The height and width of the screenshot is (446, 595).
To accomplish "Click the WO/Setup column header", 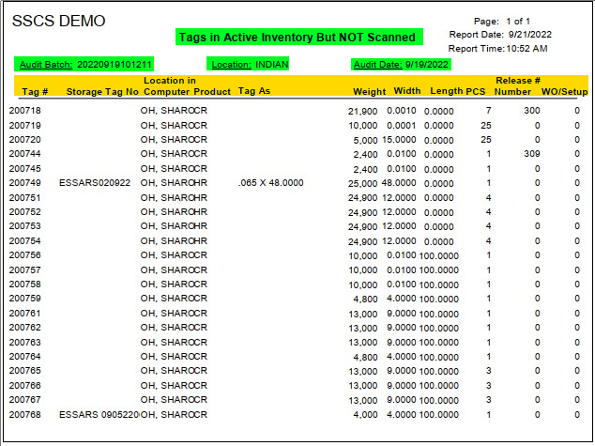I will point(564,92).
